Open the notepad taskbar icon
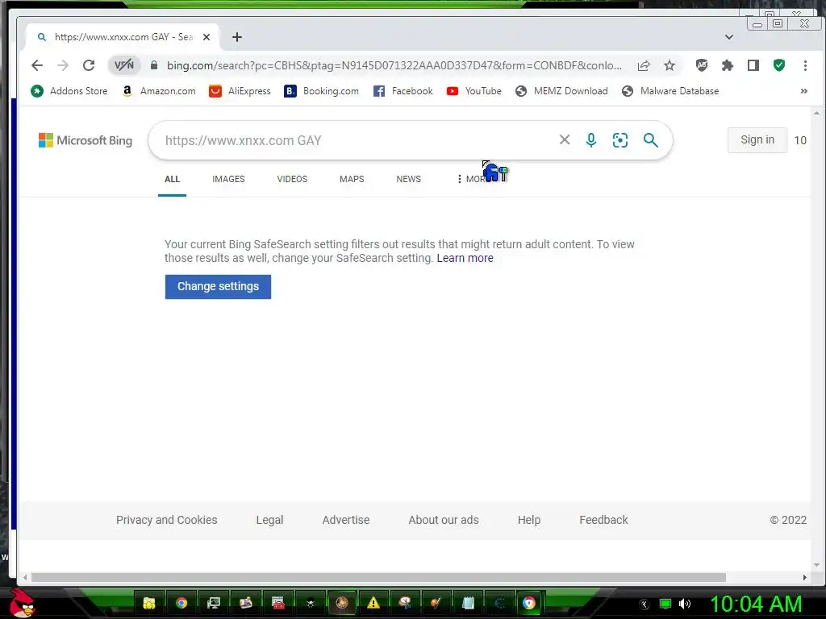The image size is (826, 619). (468, 603)
